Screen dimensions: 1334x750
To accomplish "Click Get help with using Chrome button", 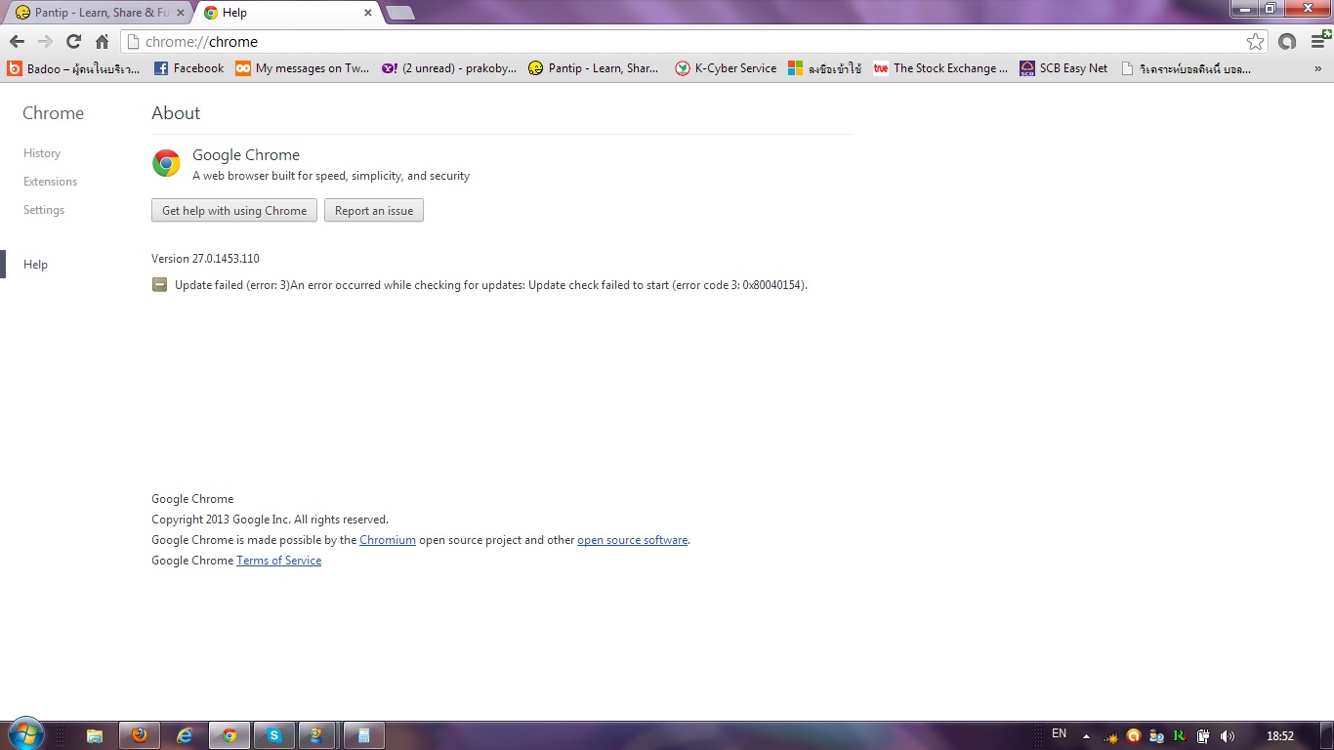I will coord(234,211).
